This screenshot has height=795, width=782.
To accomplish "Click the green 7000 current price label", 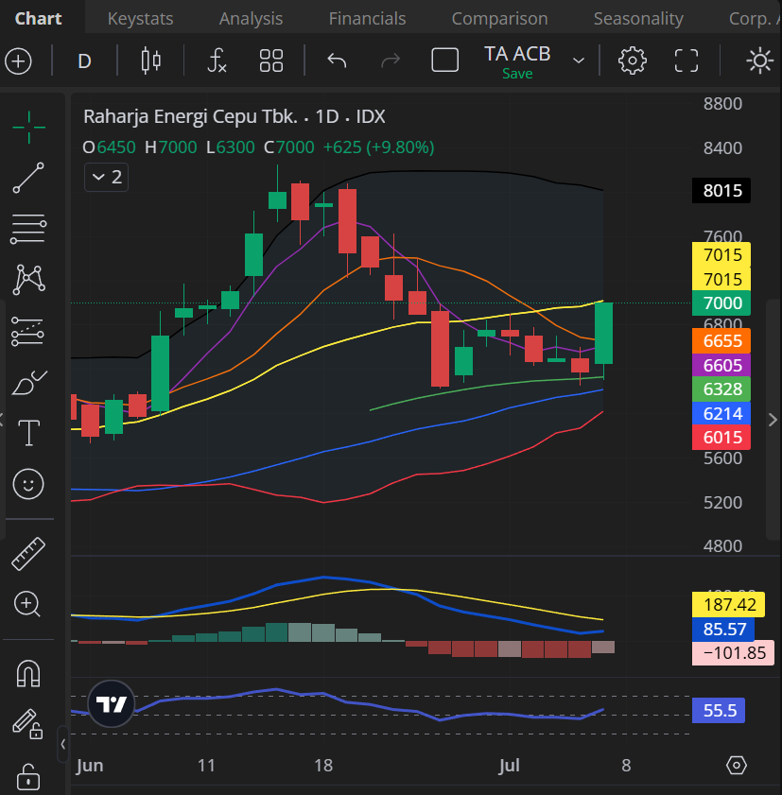I will coord(721,303).
